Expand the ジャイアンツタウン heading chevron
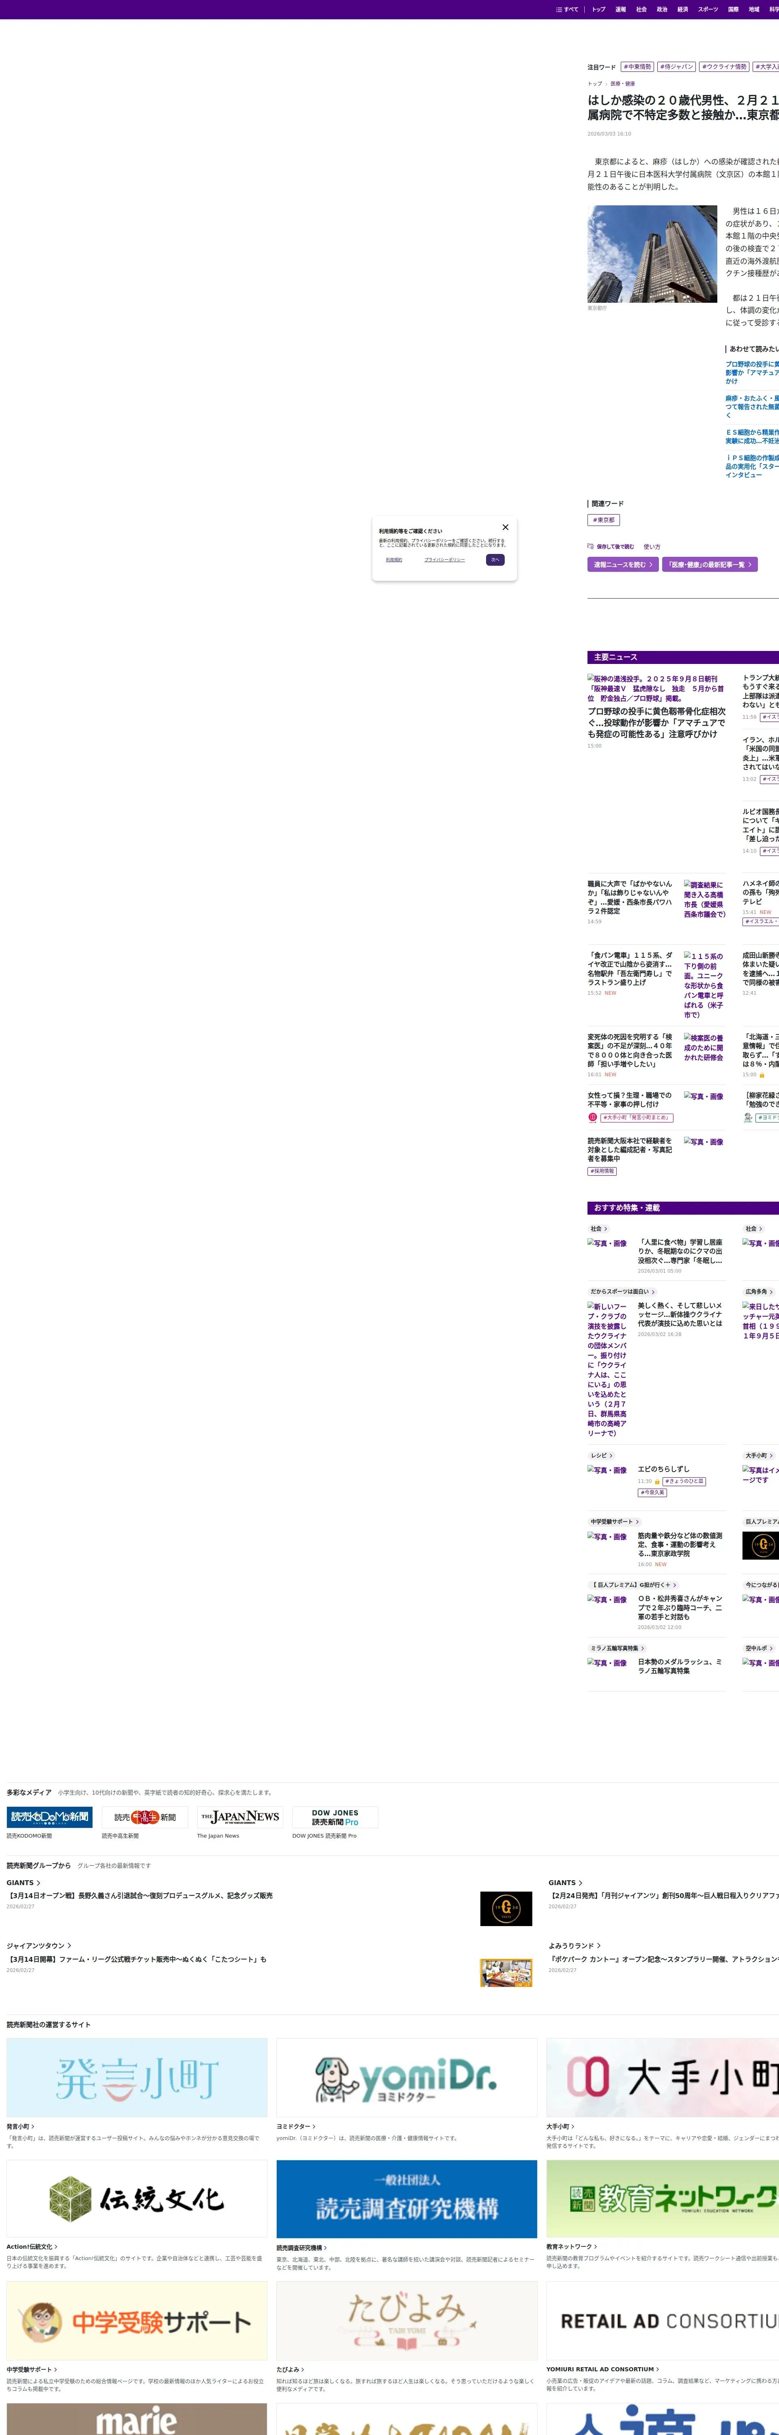 click(x=69, y=1945)
